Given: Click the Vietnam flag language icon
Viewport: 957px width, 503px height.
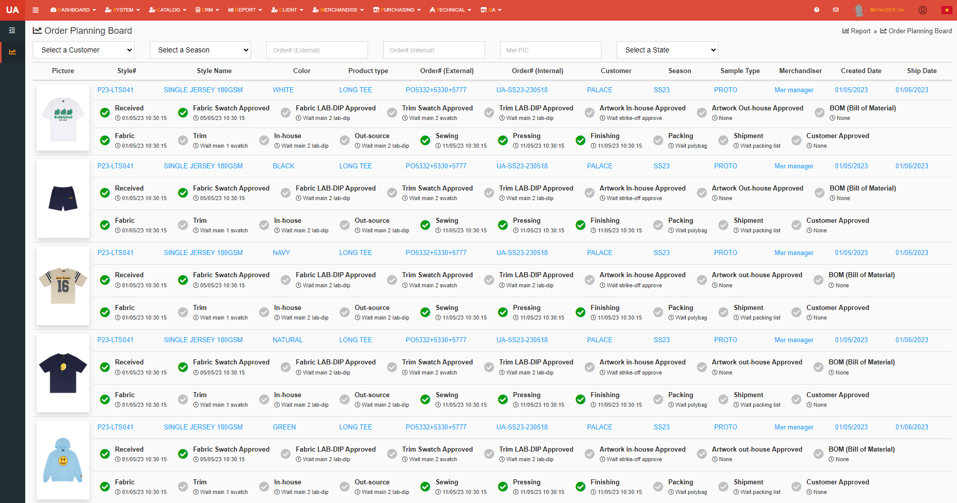Looking at the screenshot, I should (x=946, y=10).
